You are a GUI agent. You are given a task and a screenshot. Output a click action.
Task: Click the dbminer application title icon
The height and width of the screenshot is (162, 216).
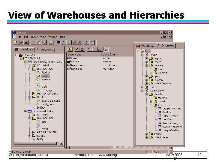pos(14,33)
